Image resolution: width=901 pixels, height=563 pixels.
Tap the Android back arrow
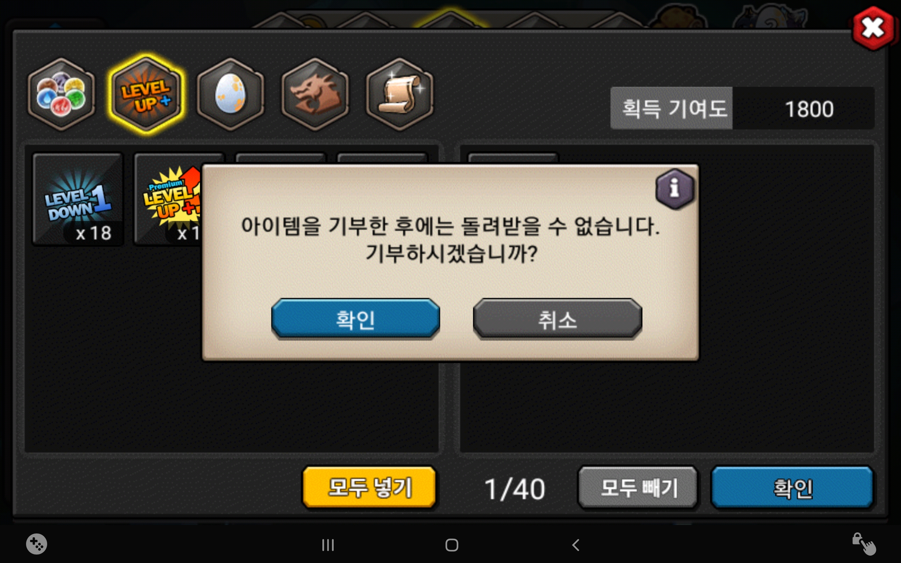(575, 545)
